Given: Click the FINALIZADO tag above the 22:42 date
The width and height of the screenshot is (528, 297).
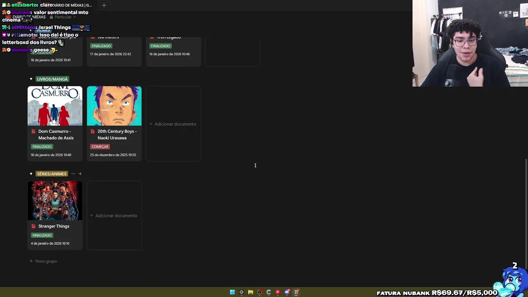Looking at the screenshot, I should tap(101, 46).
